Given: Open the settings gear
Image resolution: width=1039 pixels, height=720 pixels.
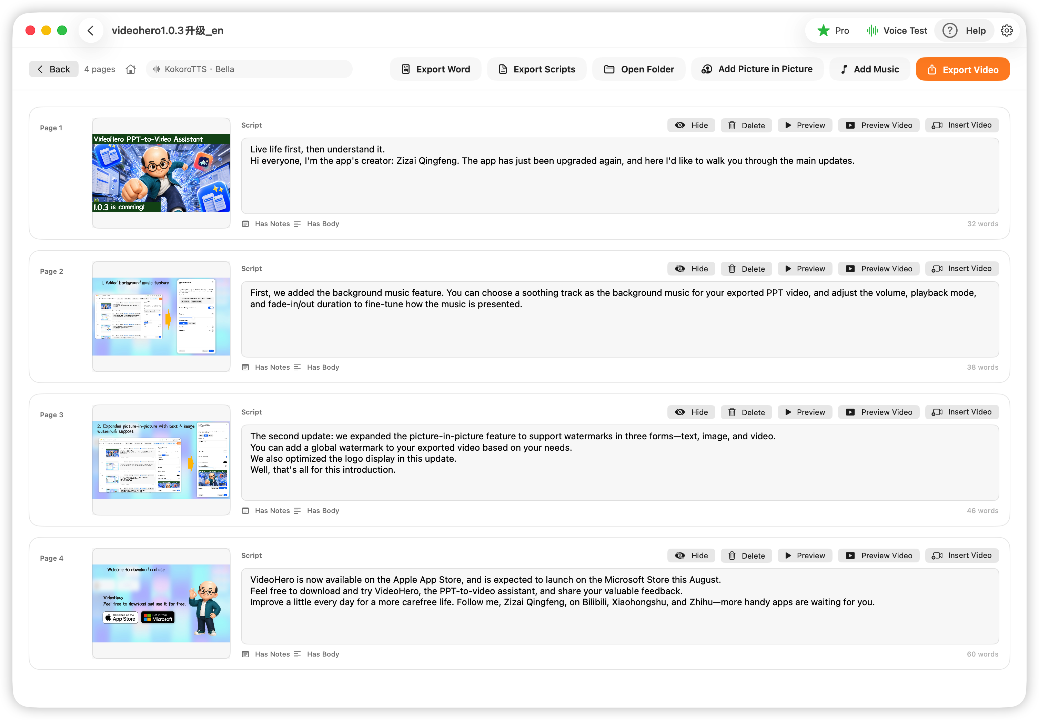Looking at the screenshot, I should [x=1007, y=31].
